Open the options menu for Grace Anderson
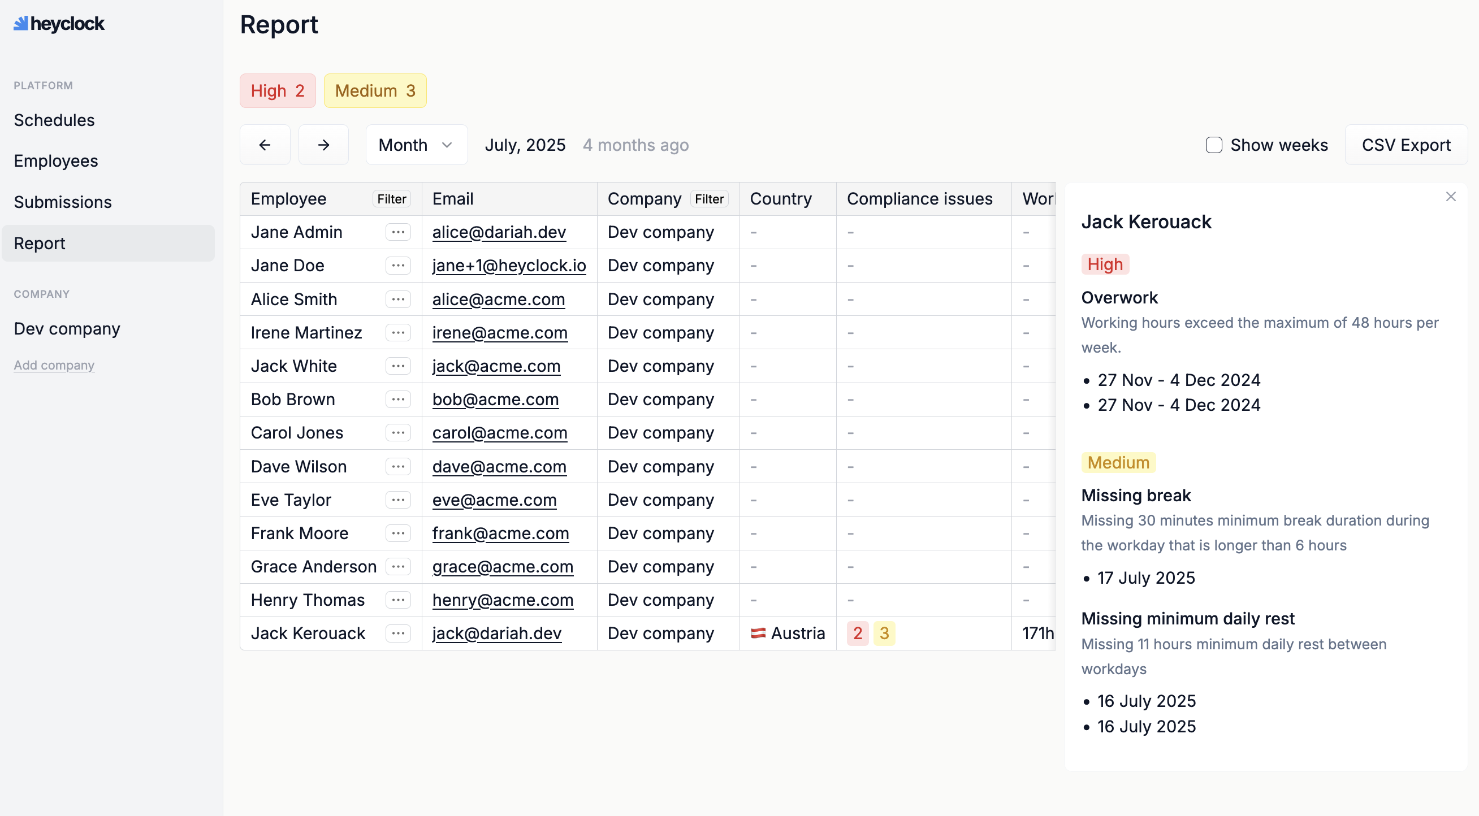Screen dimensions: 1479x816 [398, 566]
